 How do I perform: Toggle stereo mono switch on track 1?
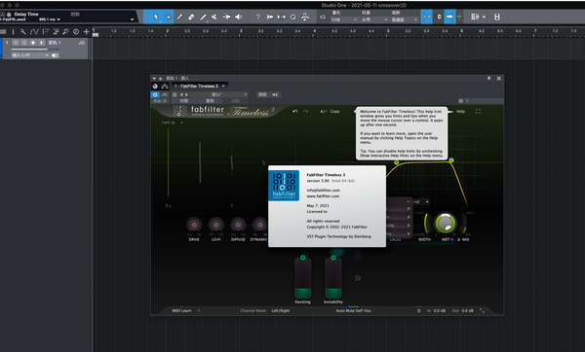coord(55,55)
